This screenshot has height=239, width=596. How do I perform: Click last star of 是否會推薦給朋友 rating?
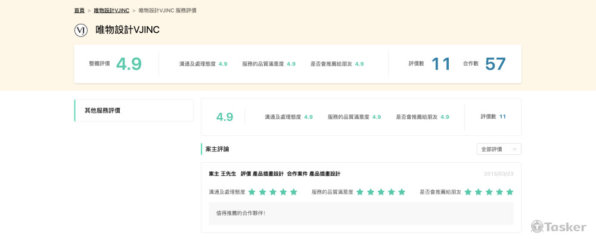point(510,192)
